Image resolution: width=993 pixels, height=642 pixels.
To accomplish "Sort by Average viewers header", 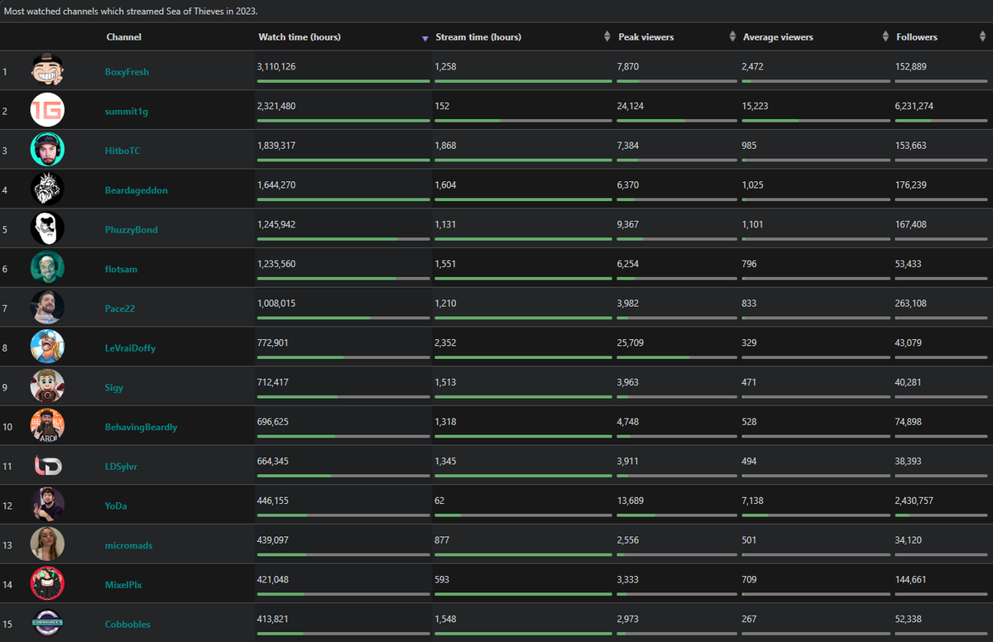I will (778, 37).
